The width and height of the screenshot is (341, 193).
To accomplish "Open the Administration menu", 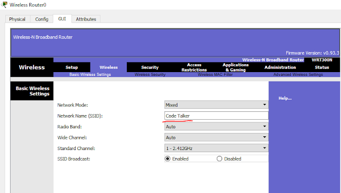I will (280, 67).
